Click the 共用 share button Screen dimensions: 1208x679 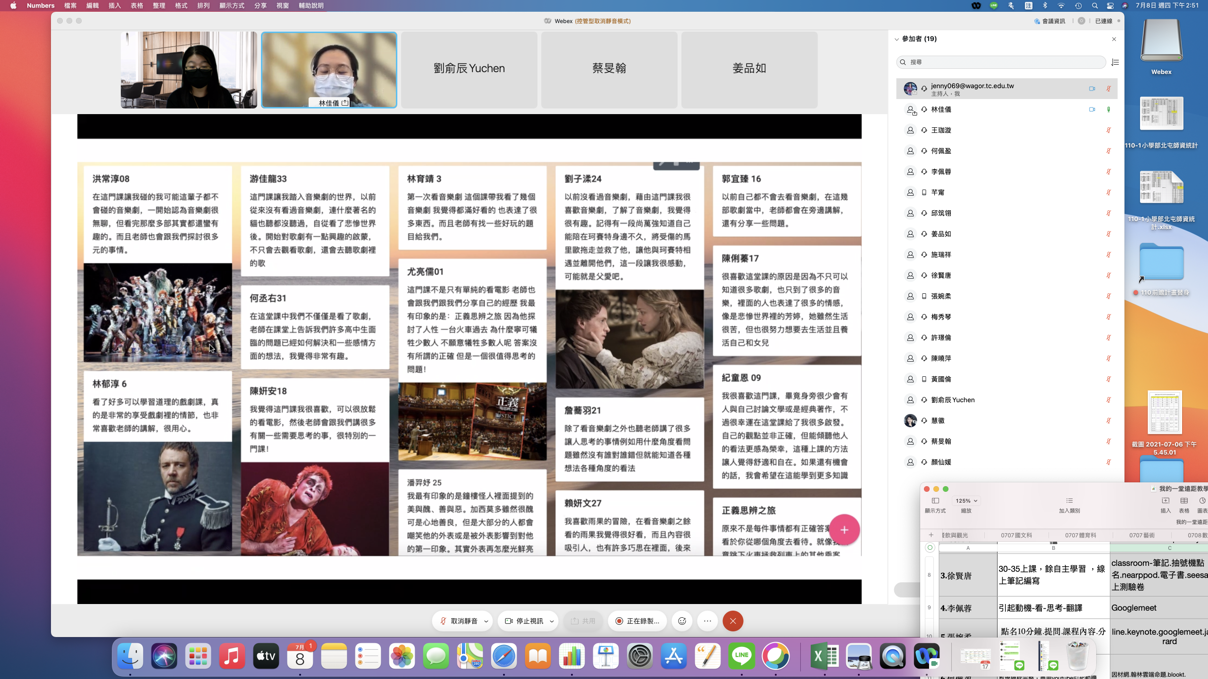coord(583,621)
